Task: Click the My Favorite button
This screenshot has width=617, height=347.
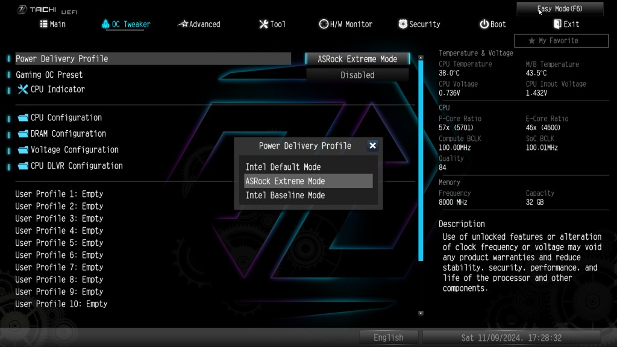Action: pyautogui.click(x=561, y=40)
